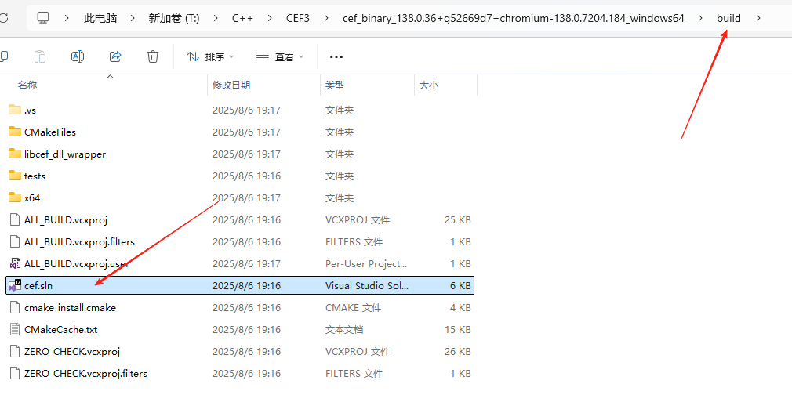This screenshot has height=413, width=792.
Task: Click the build breadcrumb
Action: click(728, 18)
